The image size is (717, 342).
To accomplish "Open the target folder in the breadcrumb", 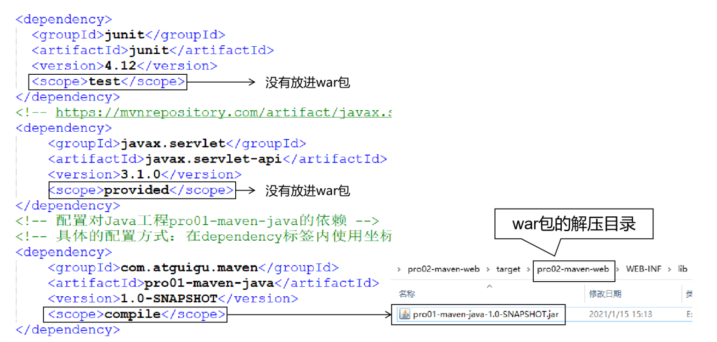I will (x=508, y=269).
